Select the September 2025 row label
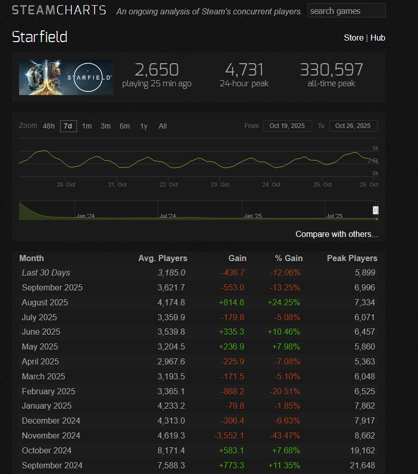 pyautogui.click(x=52, y=287)
